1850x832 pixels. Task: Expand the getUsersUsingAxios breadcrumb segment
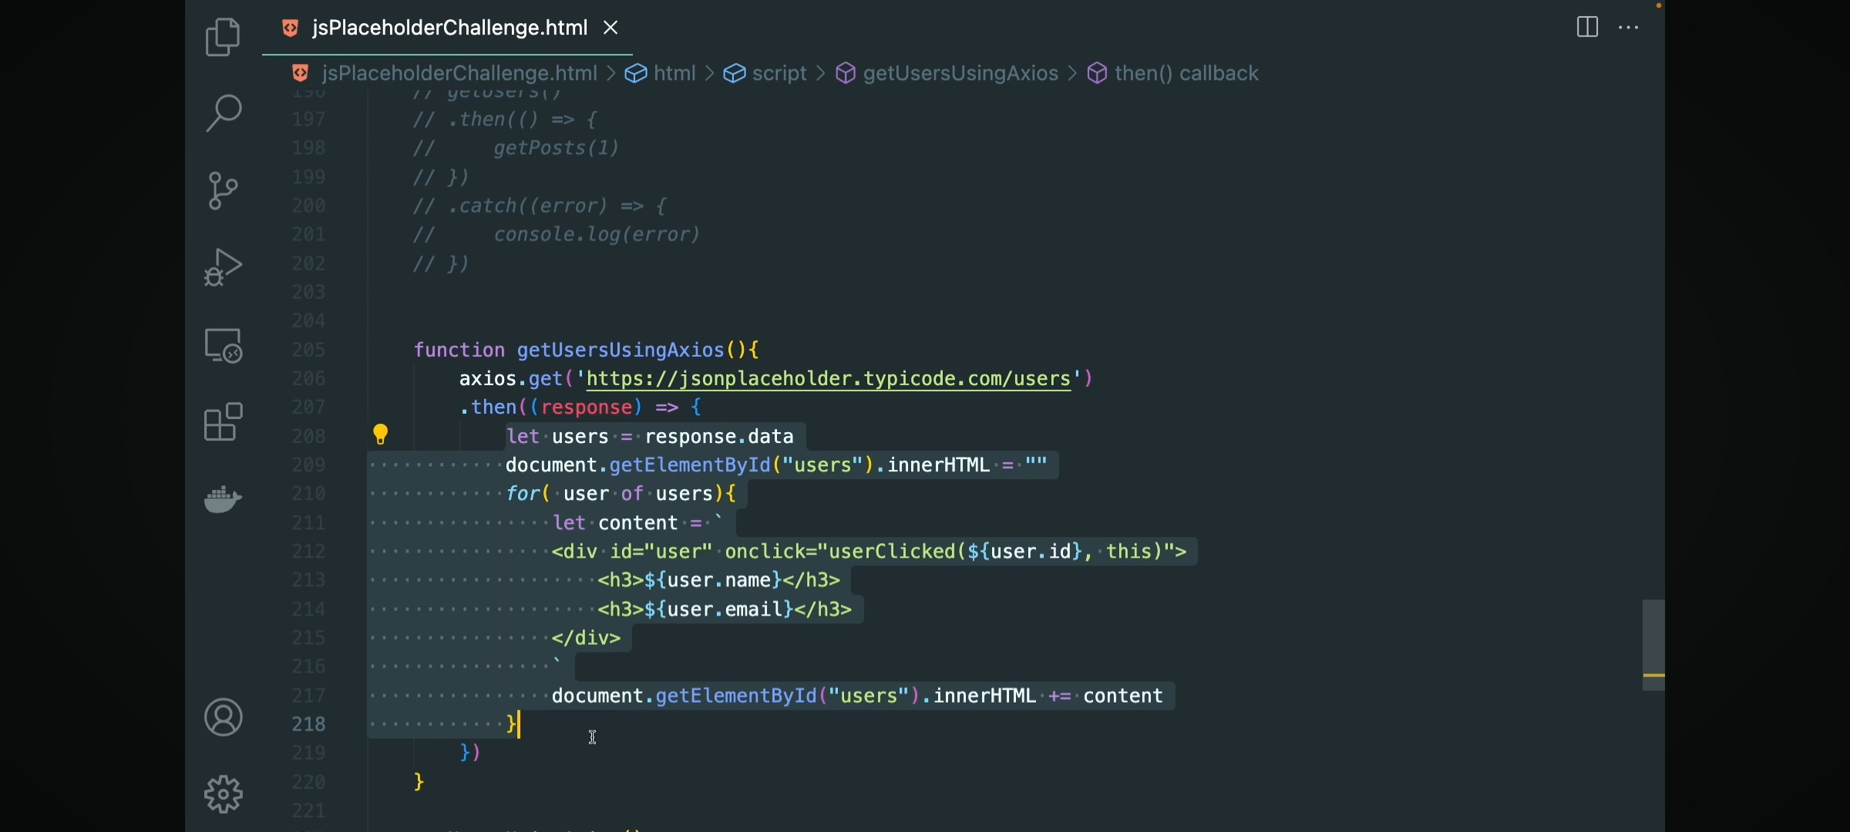(960, 73)
